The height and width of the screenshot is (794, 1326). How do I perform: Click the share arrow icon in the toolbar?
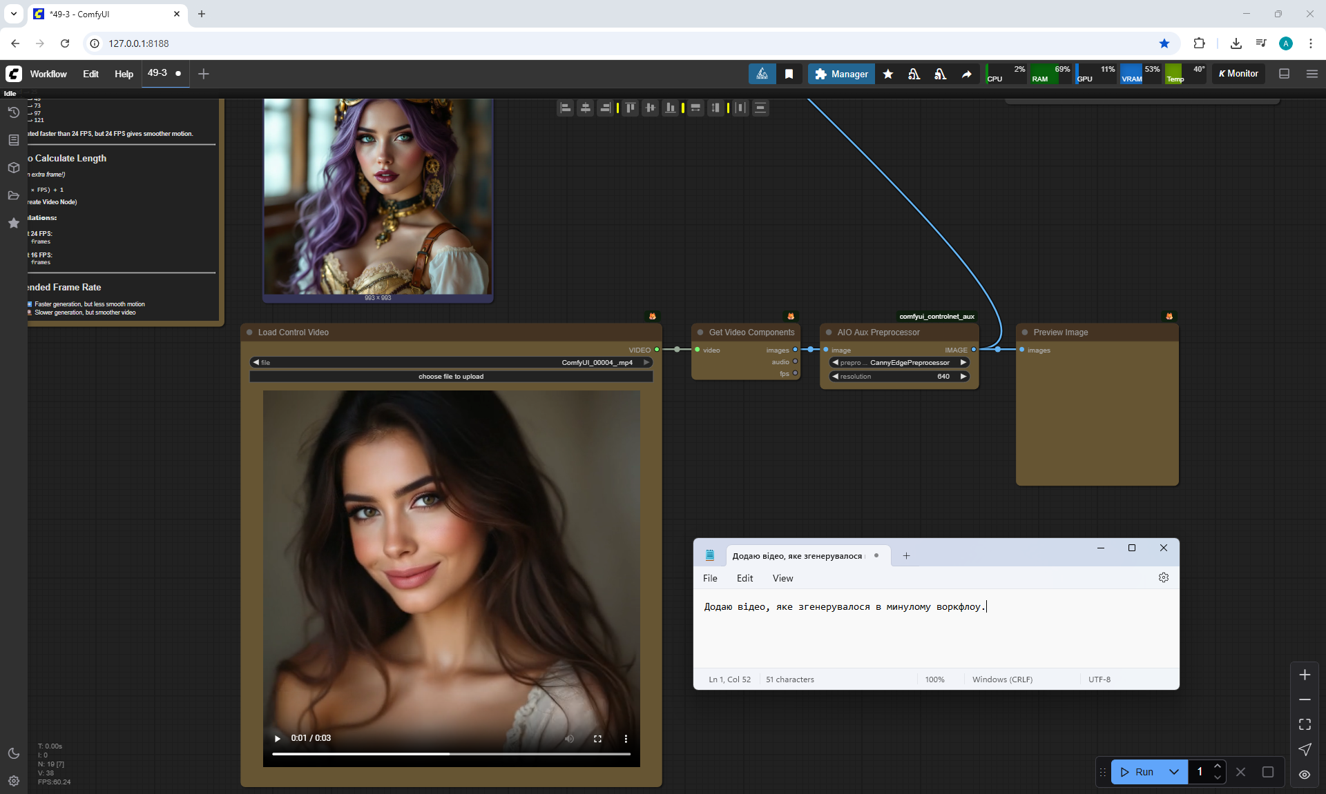pyautogui.click(x=966, y=74)
